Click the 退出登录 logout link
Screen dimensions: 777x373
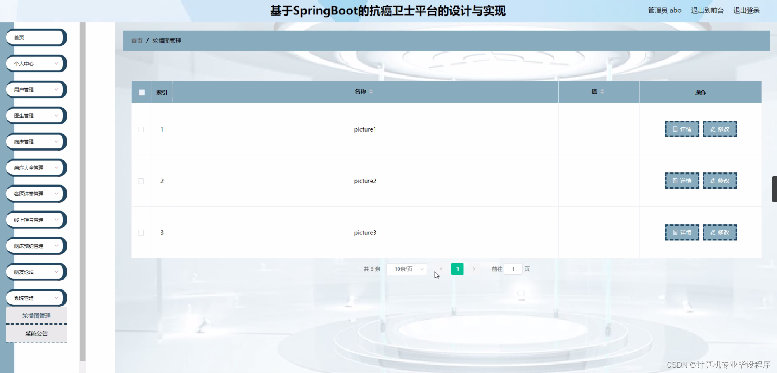pyautogui.click(x=746, y=10)
